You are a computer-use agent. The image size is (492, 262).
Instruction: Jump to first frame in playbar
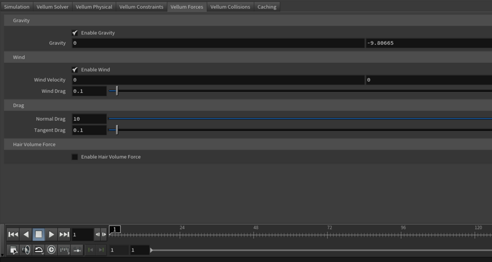(x=13, y=234)
